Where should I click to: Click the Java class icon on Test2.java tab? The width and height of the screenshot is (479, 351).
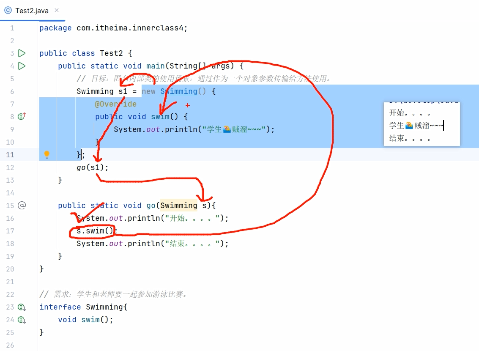pyautogui.click(x=8, y=11)
